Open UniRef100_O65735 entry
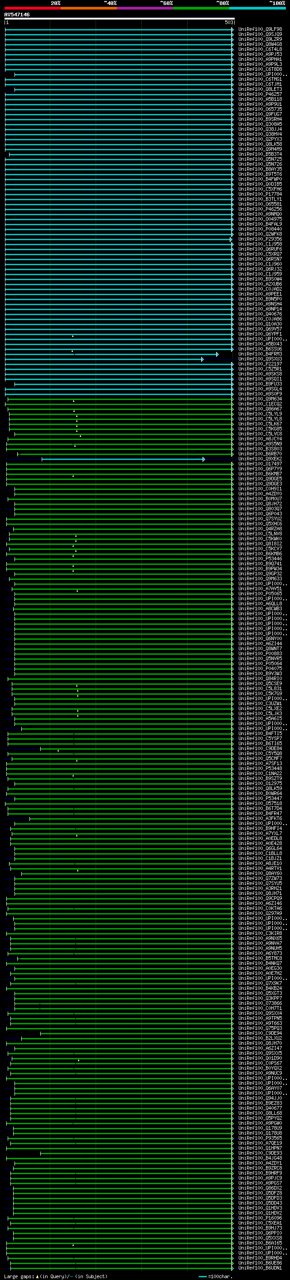Screen dimensions: 290x1280 coord(260,109)
